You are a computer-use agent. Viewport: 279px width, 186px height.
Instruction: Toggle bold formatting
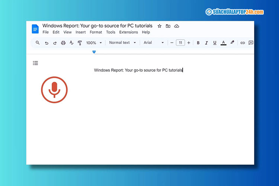tap(198, 43)
